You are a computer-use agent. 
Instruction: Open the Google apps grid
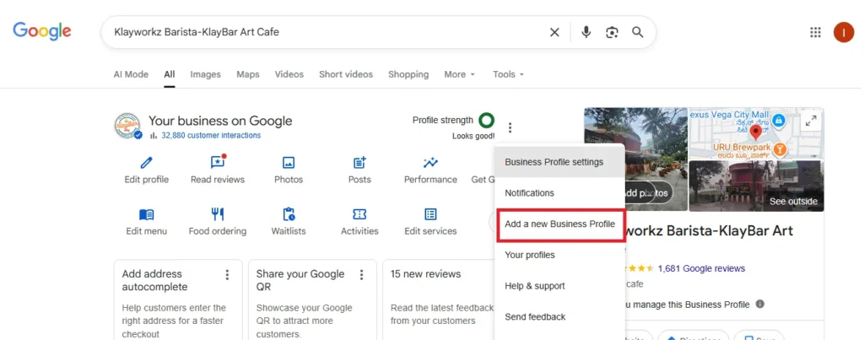815,32
